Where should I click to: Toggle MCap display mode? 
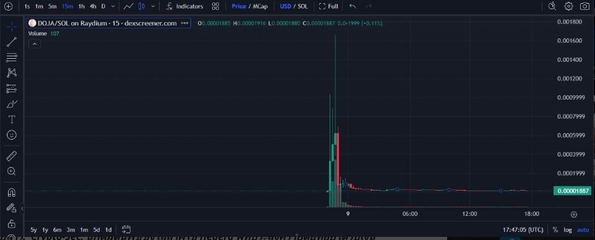[260, 6]
